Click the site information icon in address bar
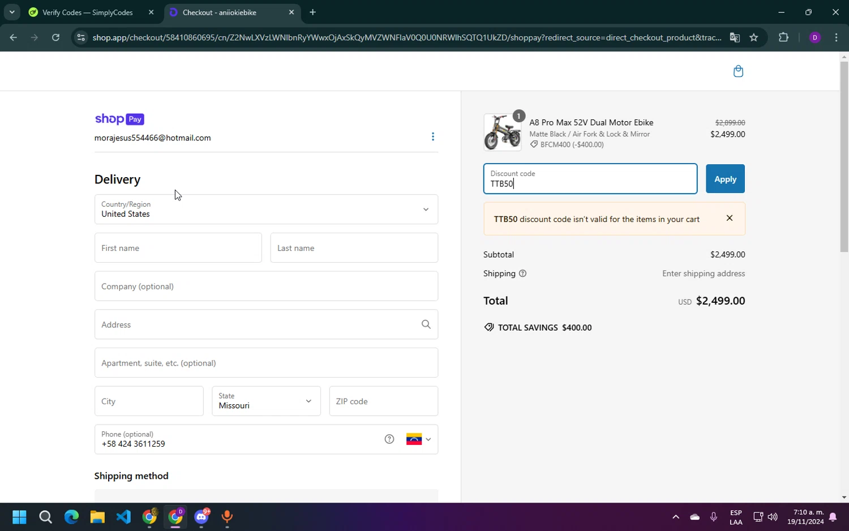Screen dimensions: 849x531 [x=81, y=37]
